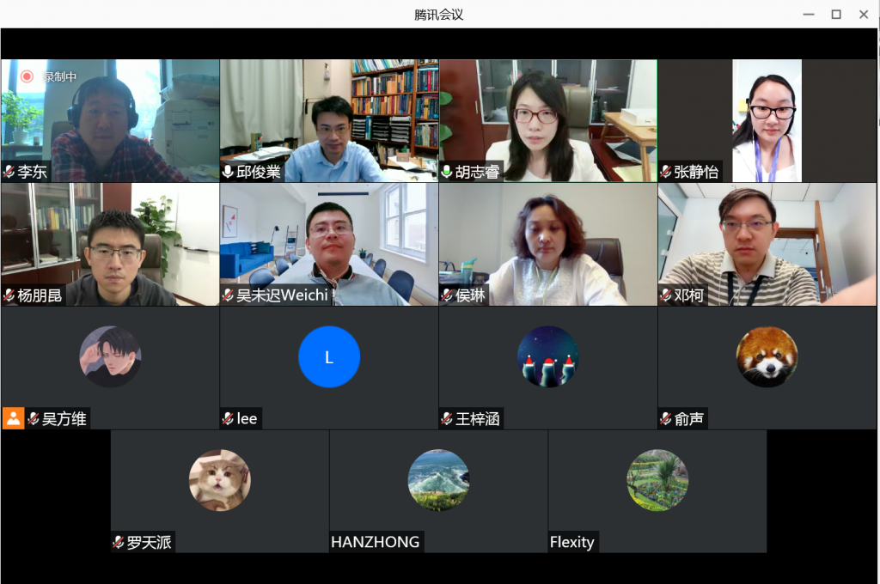880x584 pixels.
Task: Minimize the 腾讯会议 meeting window
Action: coord(808,14)
